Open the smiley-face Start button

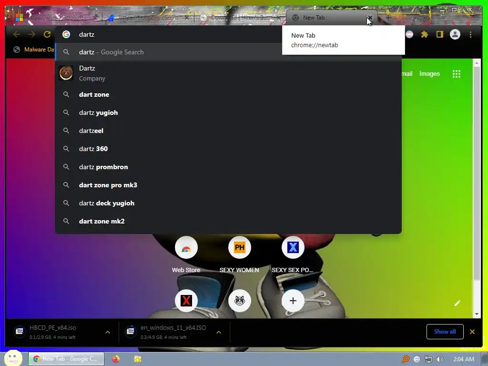tap(13, 358)
